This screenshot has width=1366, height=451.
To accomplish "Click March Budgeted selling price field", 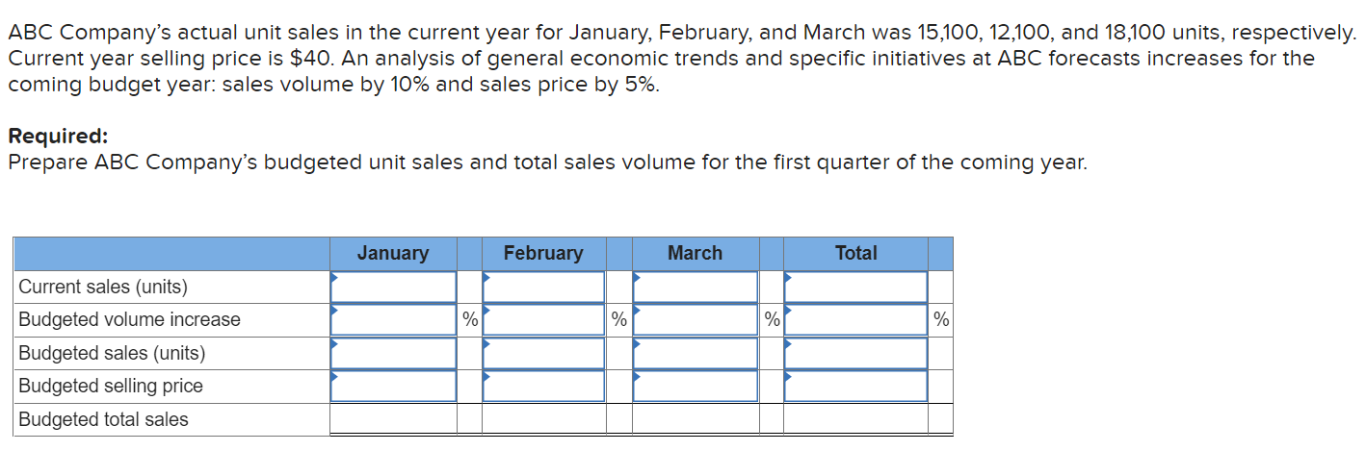I will 696,386.
